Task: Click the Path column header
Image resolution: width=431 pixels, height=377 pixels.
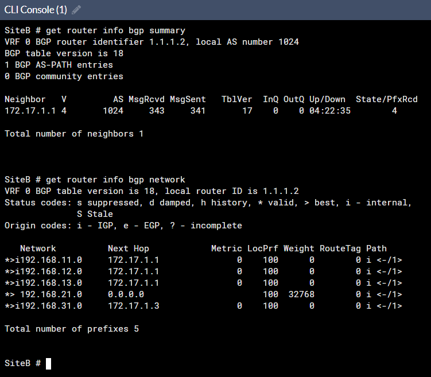Action: click(x=376, y=248)
